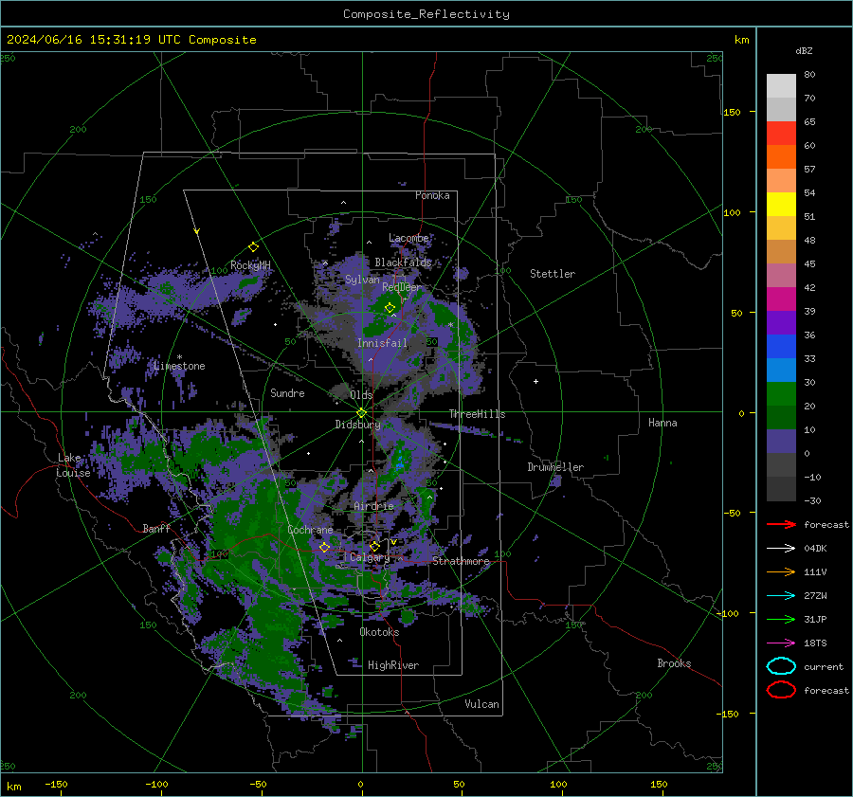This screenshot has width=853, height=797.
Task: Click the magenta 18TS arrow icon
Action: [781, 643]
